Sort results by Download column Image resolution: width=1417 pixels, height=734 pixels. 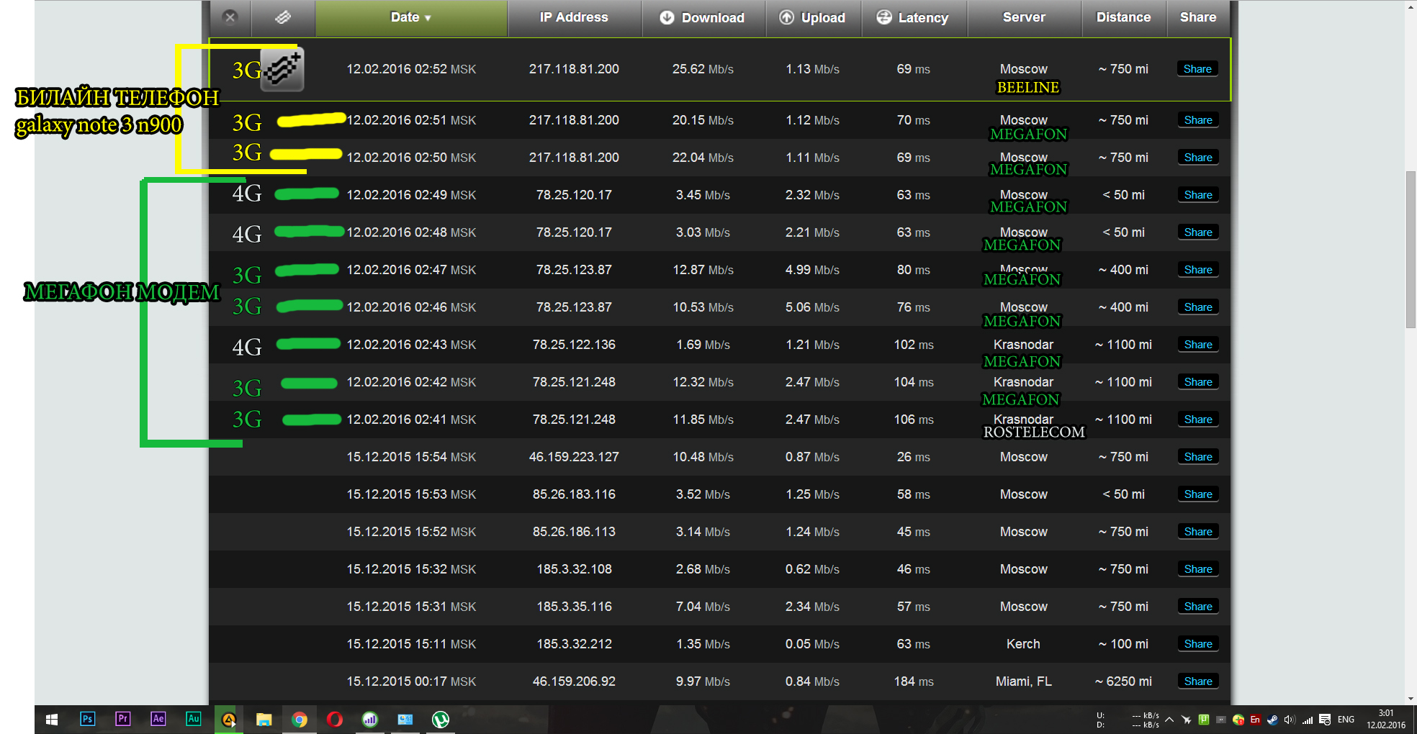[703, 17]
